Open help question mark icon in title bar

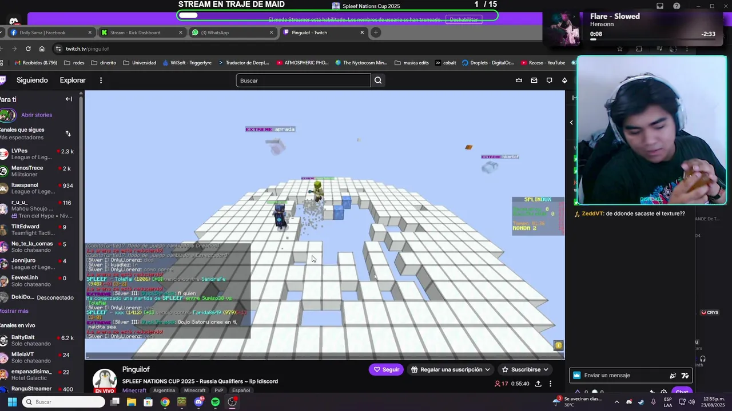coord(677,6)
